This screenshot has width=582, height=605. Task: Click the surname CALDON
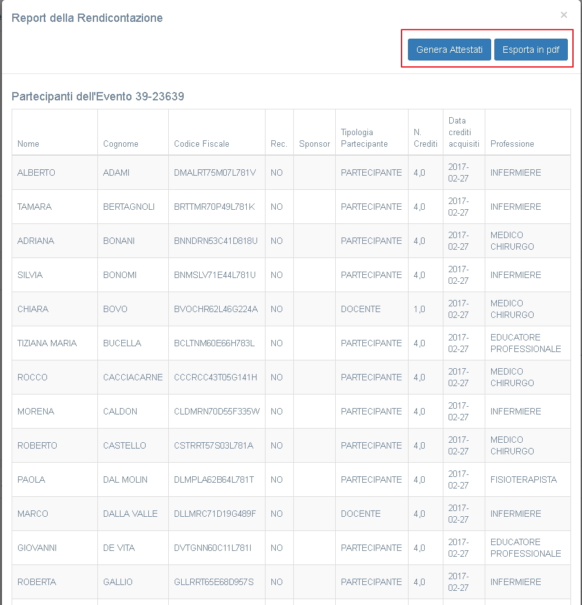click(120, 411)
